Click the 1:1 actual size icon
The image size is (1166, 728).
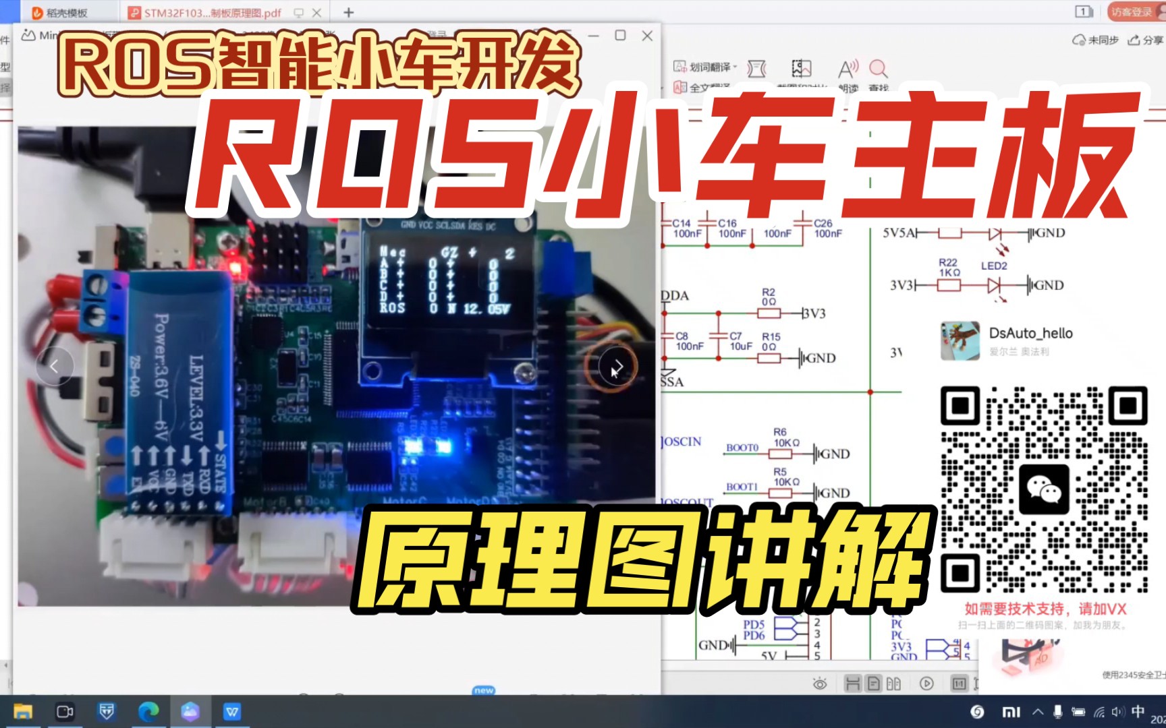959,684
